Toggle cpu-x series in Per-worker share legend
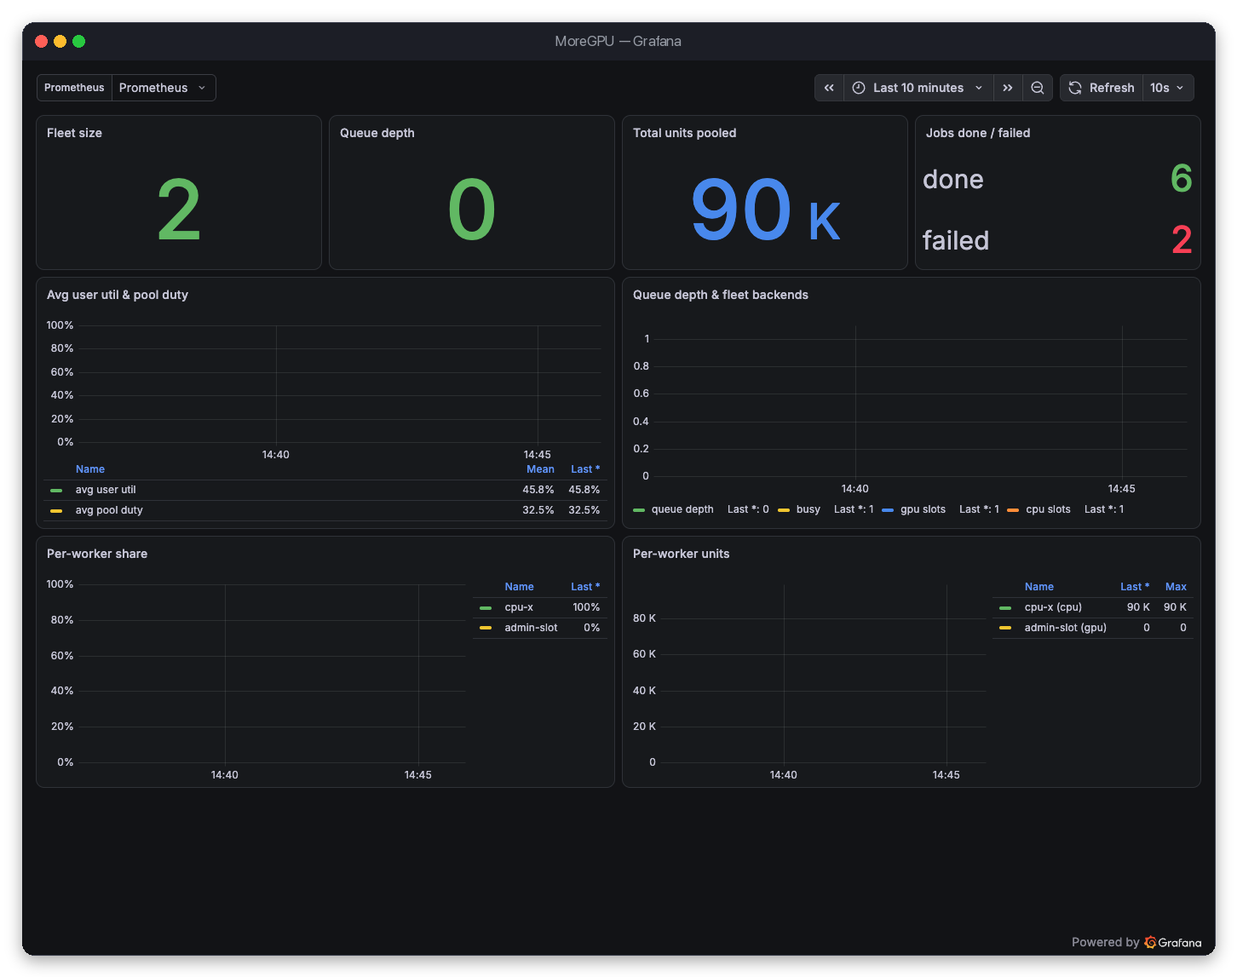 tap(519, 607)
